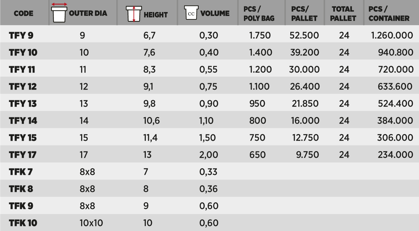Viewport: 419px width, 231px height.
Task: Click the 950 poly bag cell
Action: pos(257,104)
